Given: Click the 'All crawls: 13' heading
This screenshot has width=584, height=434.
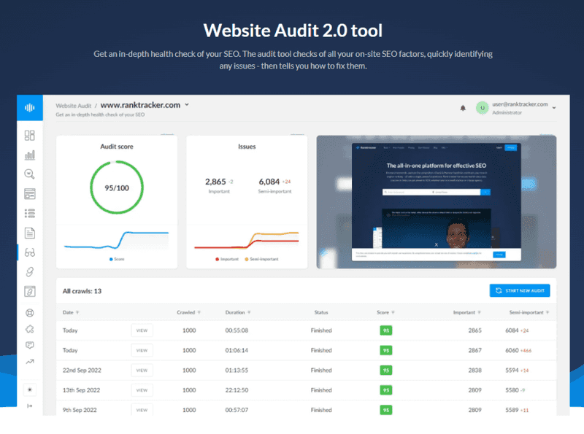Looking at the screenshot, I should (x=82, y=291).
